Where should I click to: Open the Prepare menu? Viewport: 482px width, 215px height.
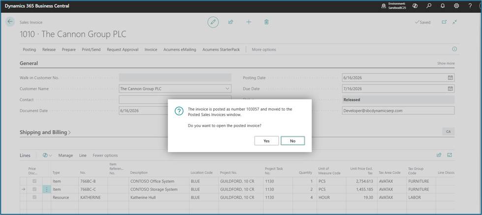tap(69, 50)
